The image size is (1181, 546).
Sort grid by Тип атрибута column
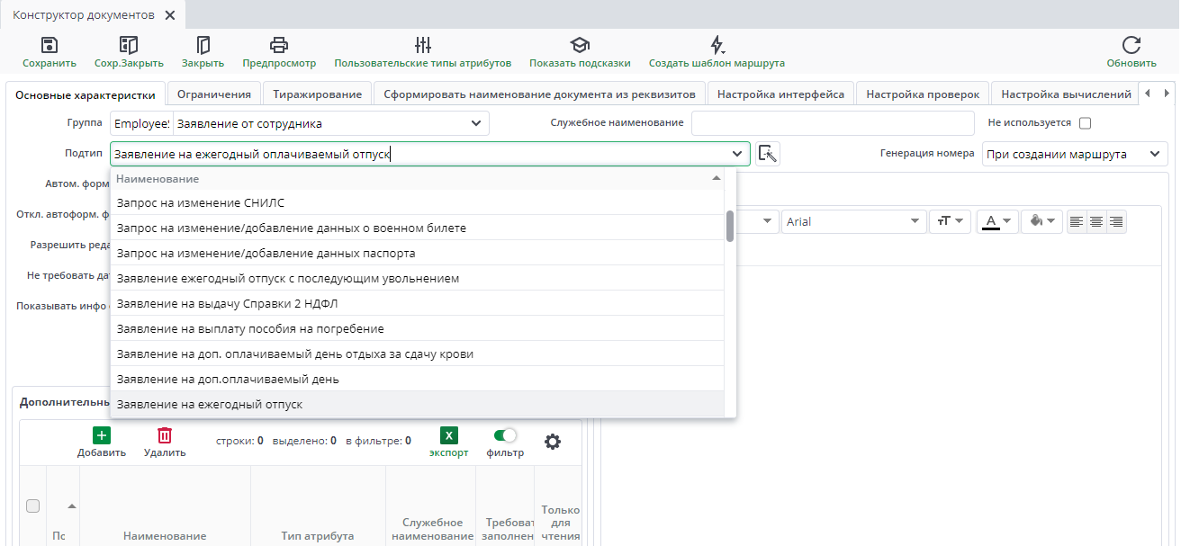point(318,535)
